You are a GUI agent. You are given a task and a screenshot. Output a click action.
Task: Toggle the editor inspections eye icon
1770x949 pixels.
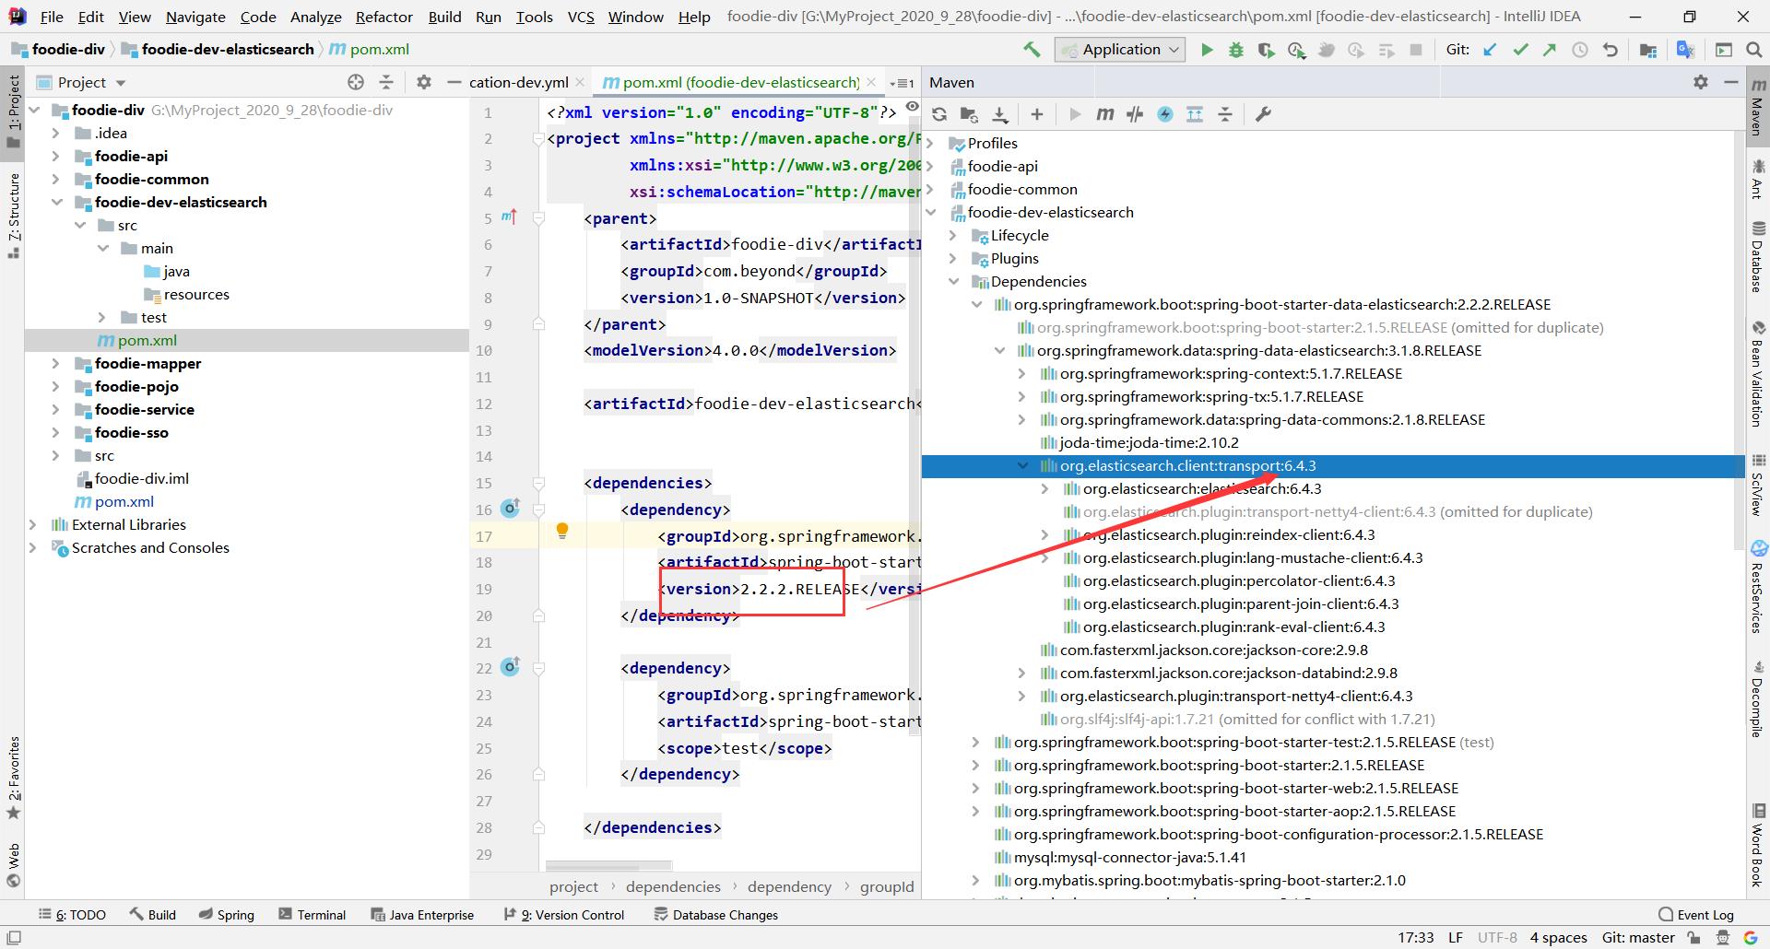coord(912,108)
